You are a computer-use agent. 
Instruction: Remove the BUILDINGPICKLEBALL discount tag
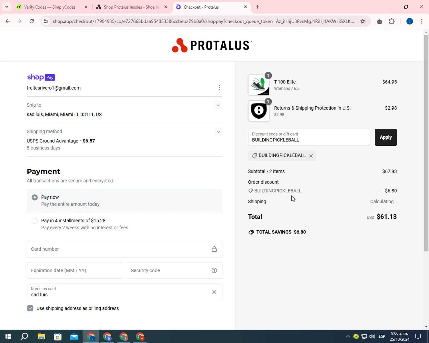point(311,156)
